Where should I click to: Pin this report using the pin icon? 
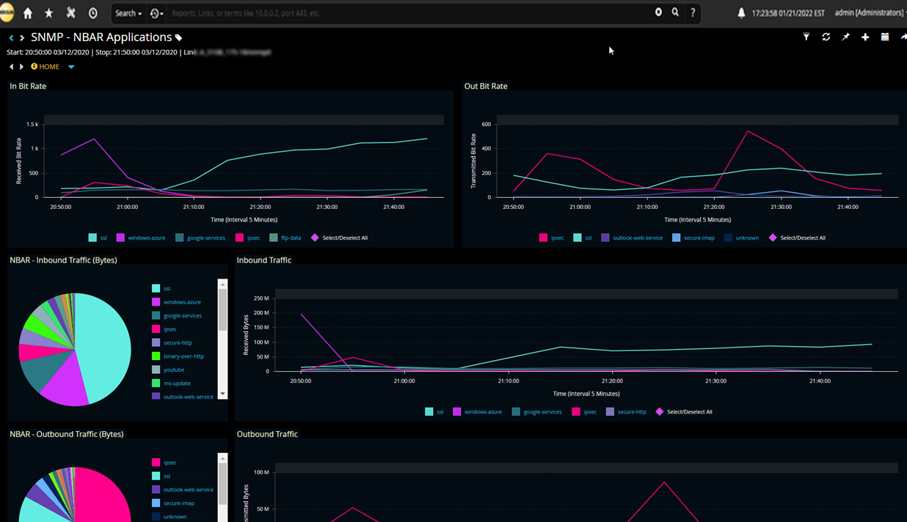tap(845, 37)
